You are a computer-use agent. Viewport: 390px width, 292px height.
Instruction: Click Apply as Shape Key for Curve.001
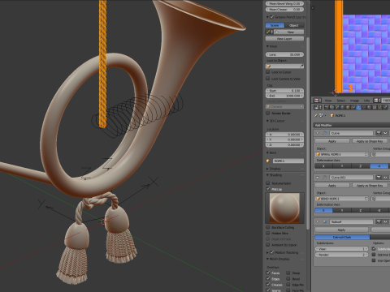tap(370, 185)
